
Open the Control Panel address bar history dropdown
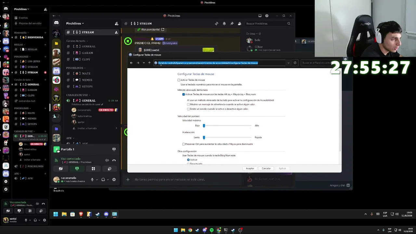click(x=288, y=63)
